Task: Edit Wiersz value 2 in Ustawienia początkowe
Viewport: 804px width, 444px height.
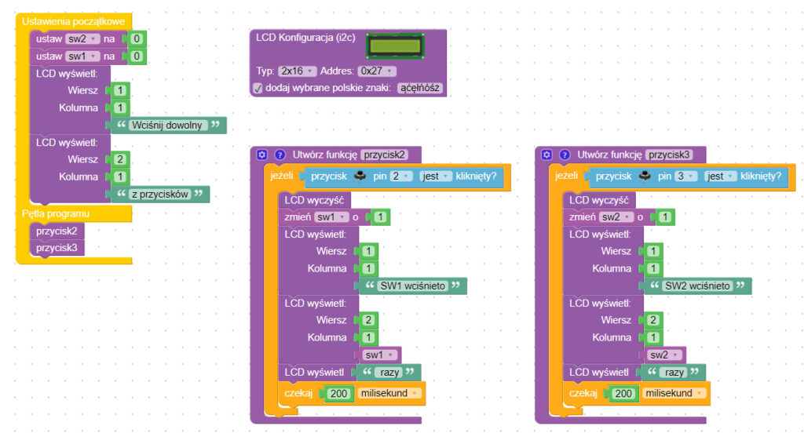Action: [x=119, y=159]
